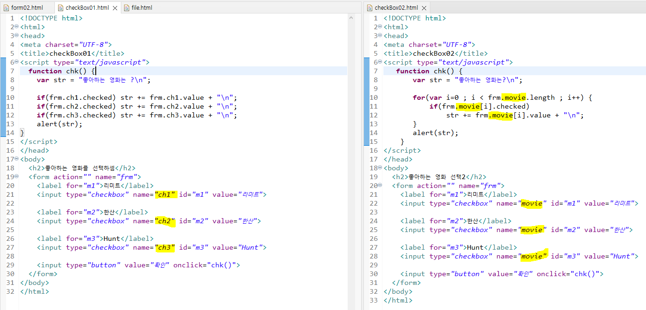Viewport: 646px width, 310px height.
Task: Click the checkBox02 title text in right editor
Action: click(x=435, y=53)
